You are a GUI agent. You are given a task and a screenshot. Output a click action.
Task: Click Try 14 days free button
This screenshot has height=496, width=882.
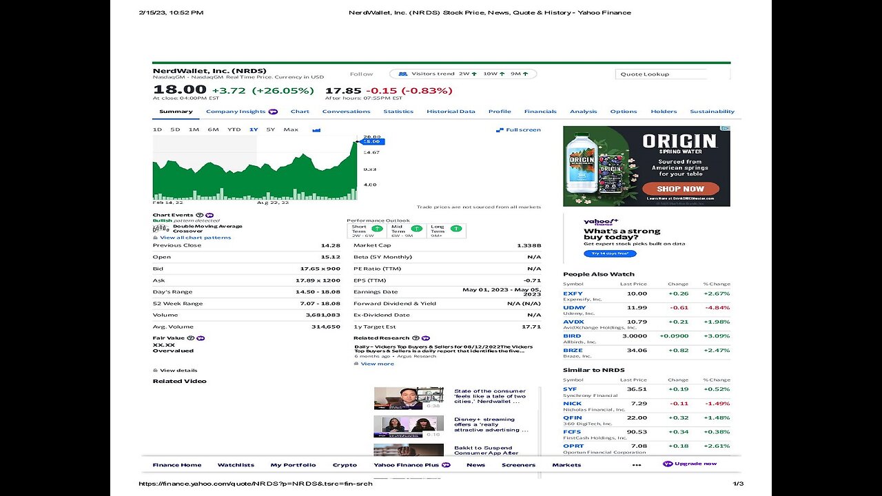(x=610, y=254)
